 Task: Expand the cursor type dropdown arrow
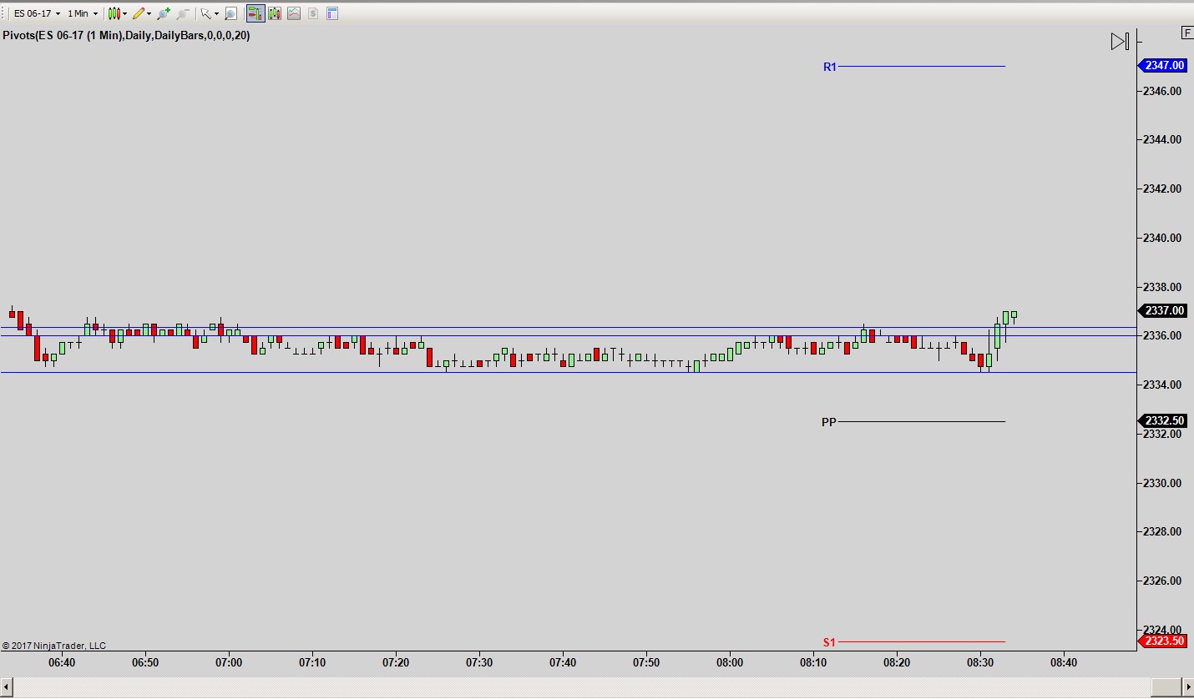(216, 13)
